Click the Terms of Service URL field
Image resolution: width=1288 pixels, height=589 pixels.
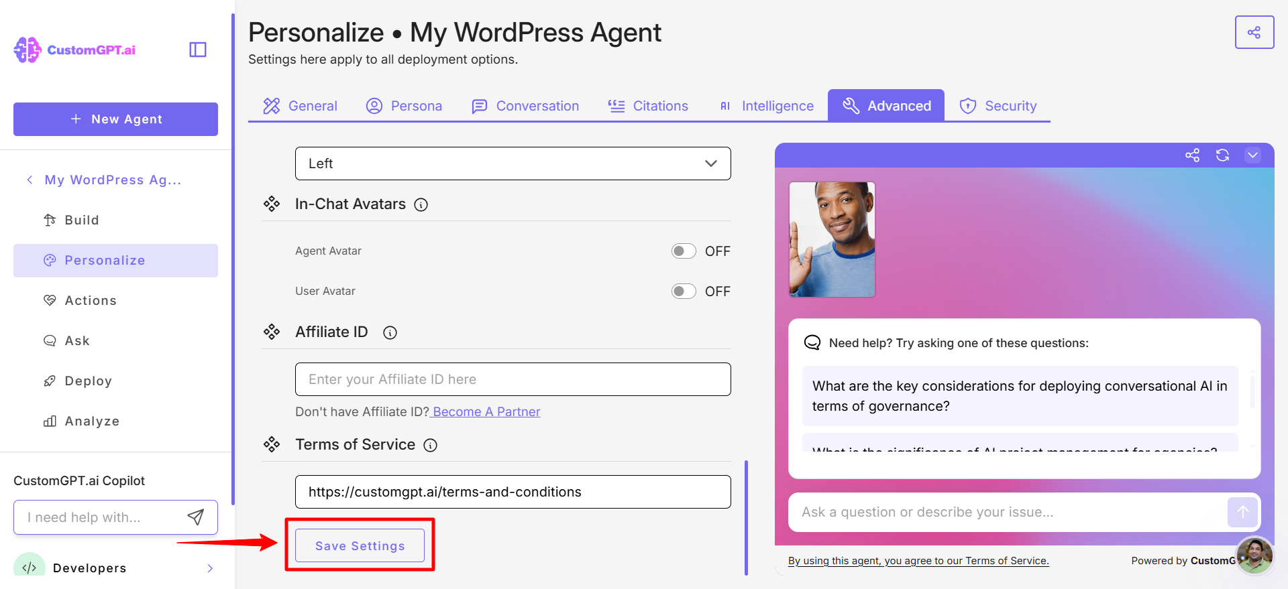tap(513, 492)
